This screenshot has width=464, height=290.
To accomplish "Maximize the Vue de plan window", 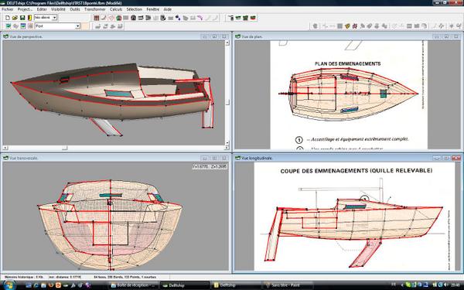I will [x=446, y=36].
